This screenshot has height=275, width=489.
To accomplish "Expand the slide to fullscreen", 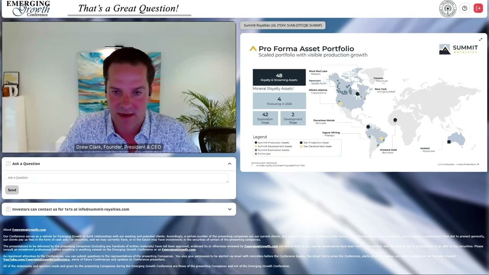I will (481, 39).
